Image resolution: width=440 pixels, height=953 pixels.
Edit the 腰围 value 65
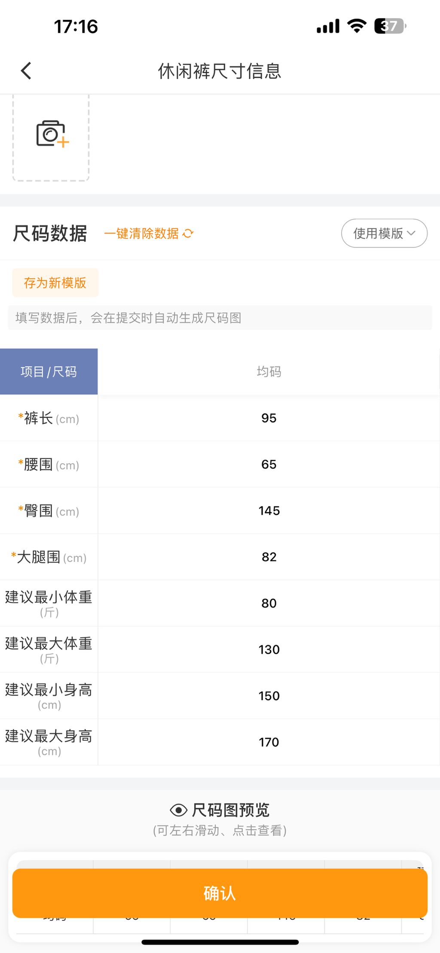pos(269,464)
